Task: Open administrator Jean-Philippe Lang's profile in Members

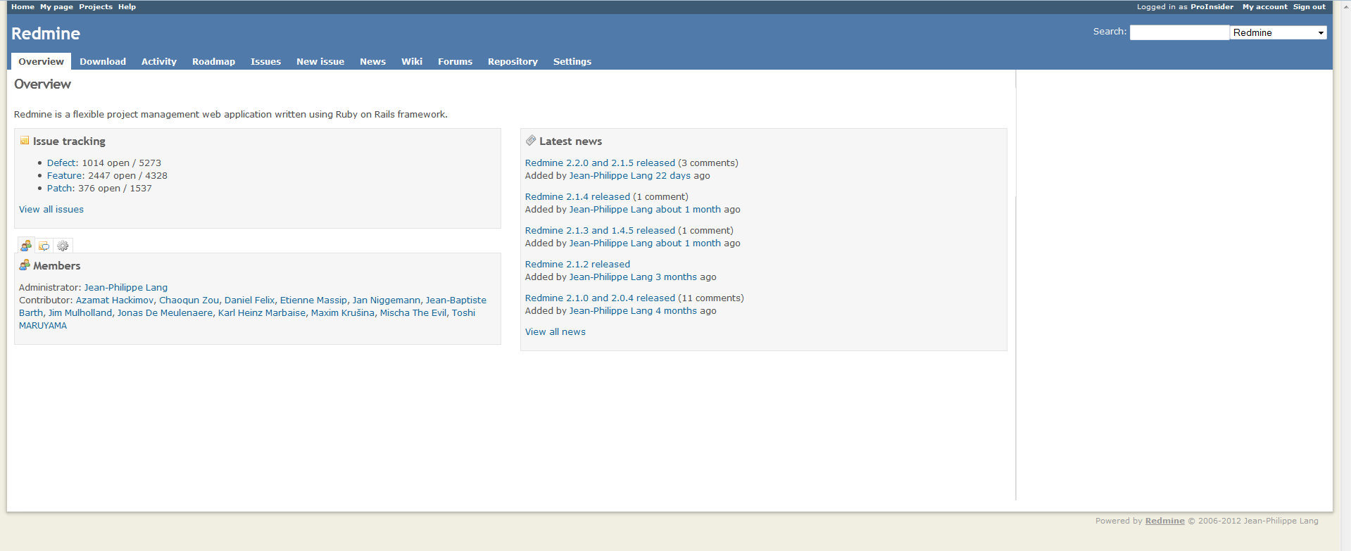Action: tap(126, 287)
